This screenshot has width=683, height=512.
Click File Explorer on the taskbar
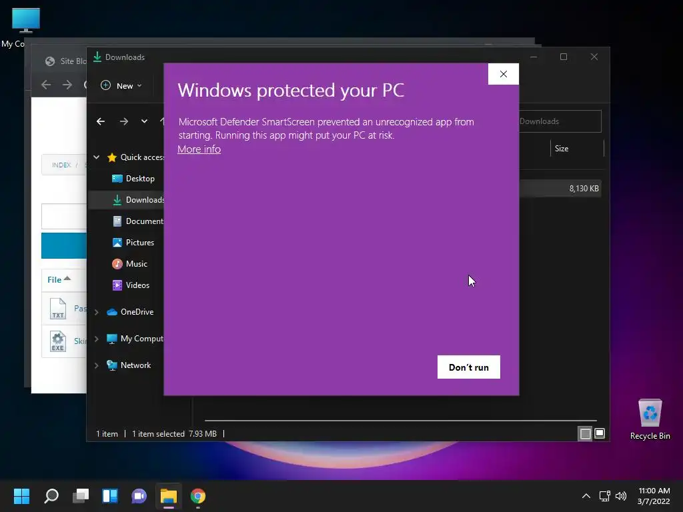169,496
